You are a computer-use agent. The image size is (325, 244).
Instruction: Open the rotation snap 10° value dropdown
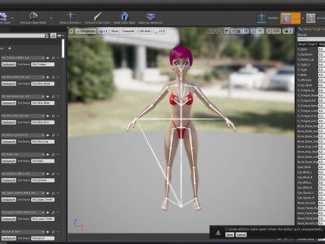click(260, 31)
